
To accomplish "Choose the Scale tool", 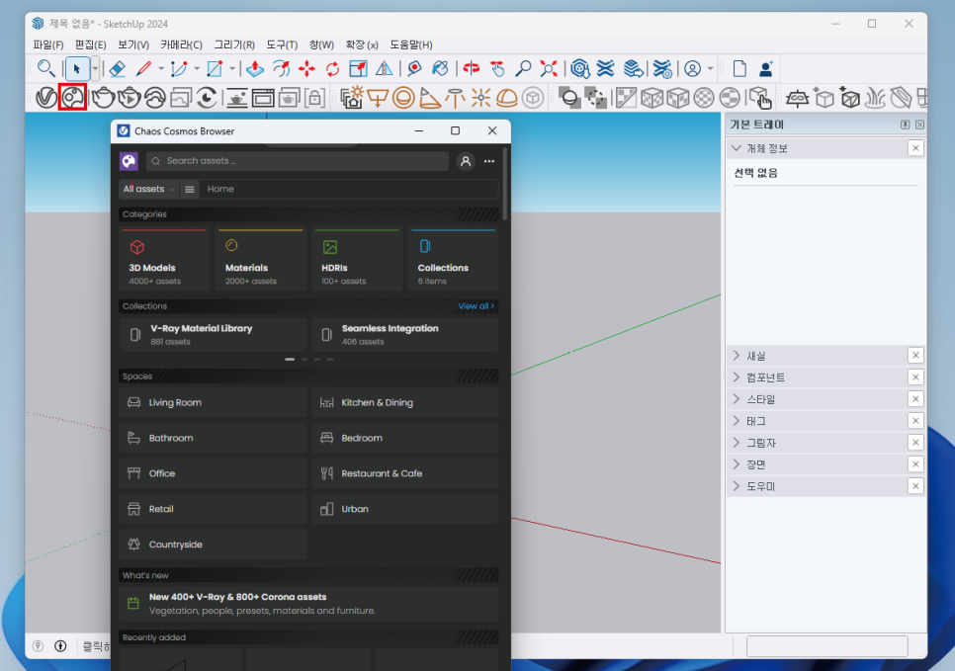I will coord(358,69).
